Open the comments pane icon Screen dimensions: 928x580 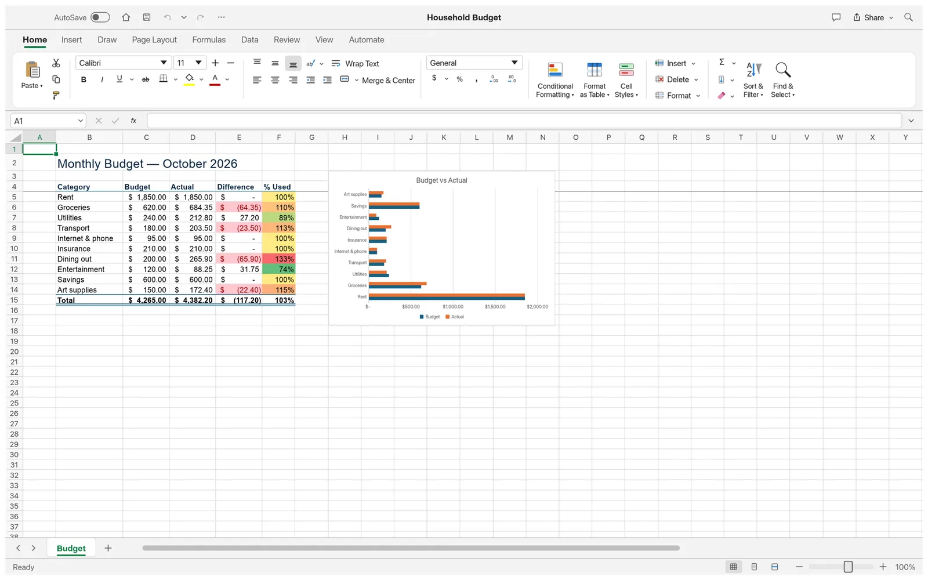pos(836,17)
